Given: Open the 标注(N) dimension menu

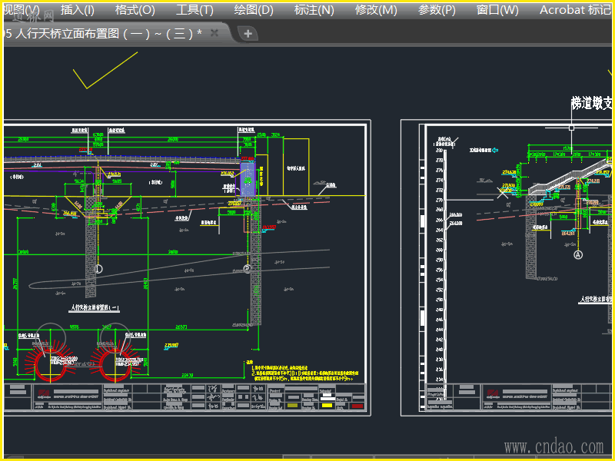Looking at the screenshot, I should (314, 10).
